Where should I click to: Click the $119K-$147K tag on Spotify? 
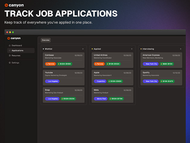pos(167,81)
